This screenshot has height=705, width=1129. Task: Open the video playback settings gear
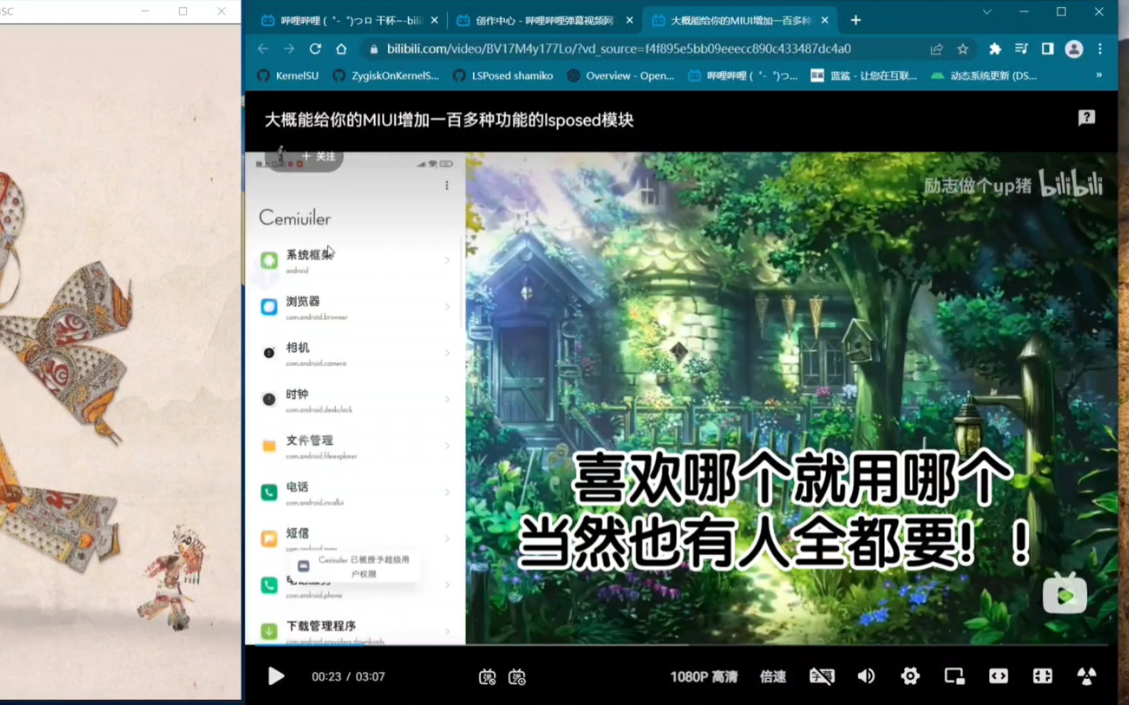[x=910, y=676]
